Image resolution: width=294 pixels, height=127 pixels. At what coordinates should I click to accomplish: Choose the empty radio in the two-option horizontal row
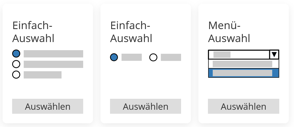(x=153, y=57)
